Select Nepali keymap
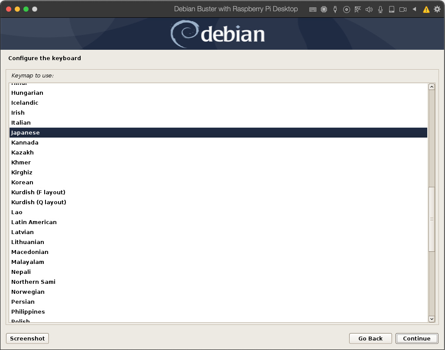445x350 pixels. tap(218, 272)
